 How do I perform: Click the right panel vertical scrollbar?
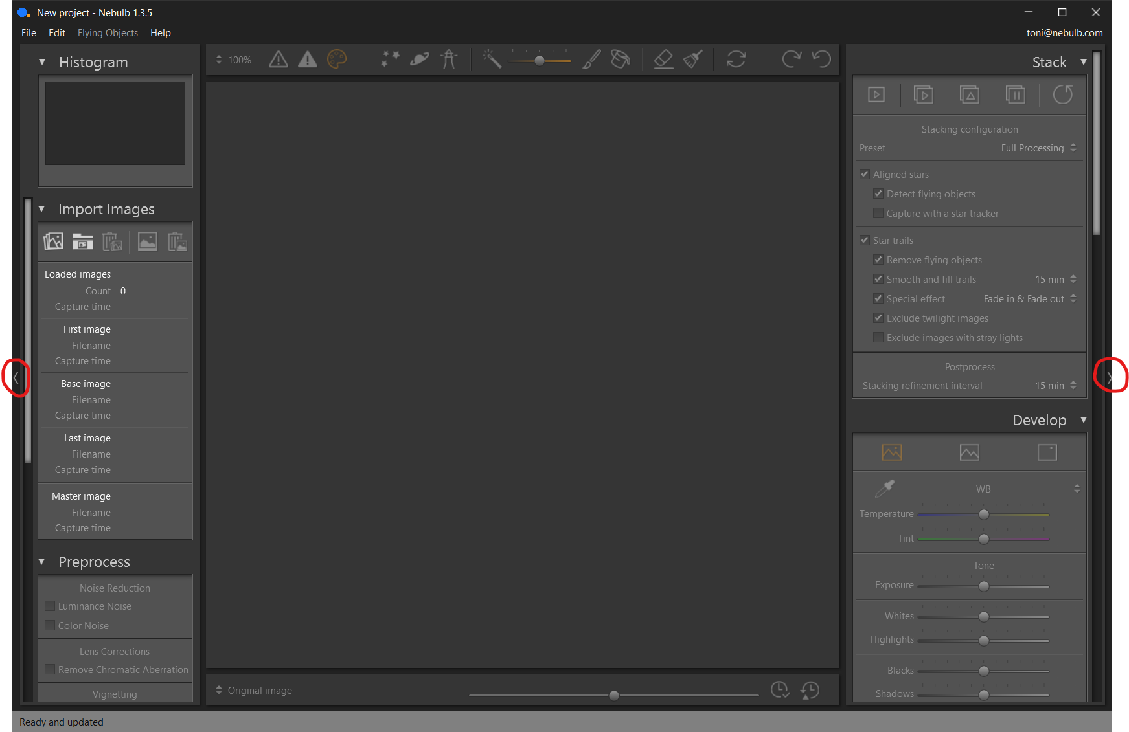click(x=1097, y=142)
